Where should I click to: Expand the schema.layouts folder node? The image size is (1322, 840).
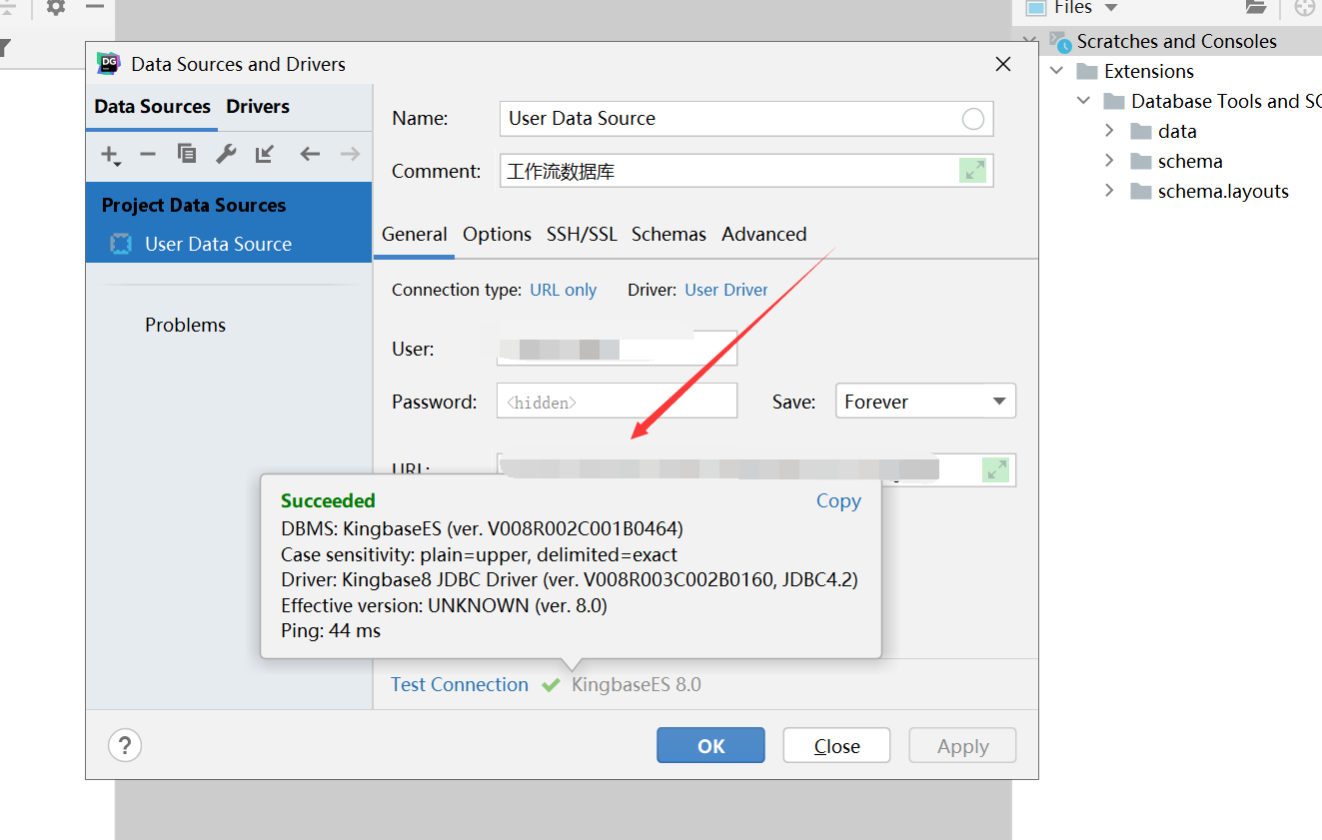1109,191
